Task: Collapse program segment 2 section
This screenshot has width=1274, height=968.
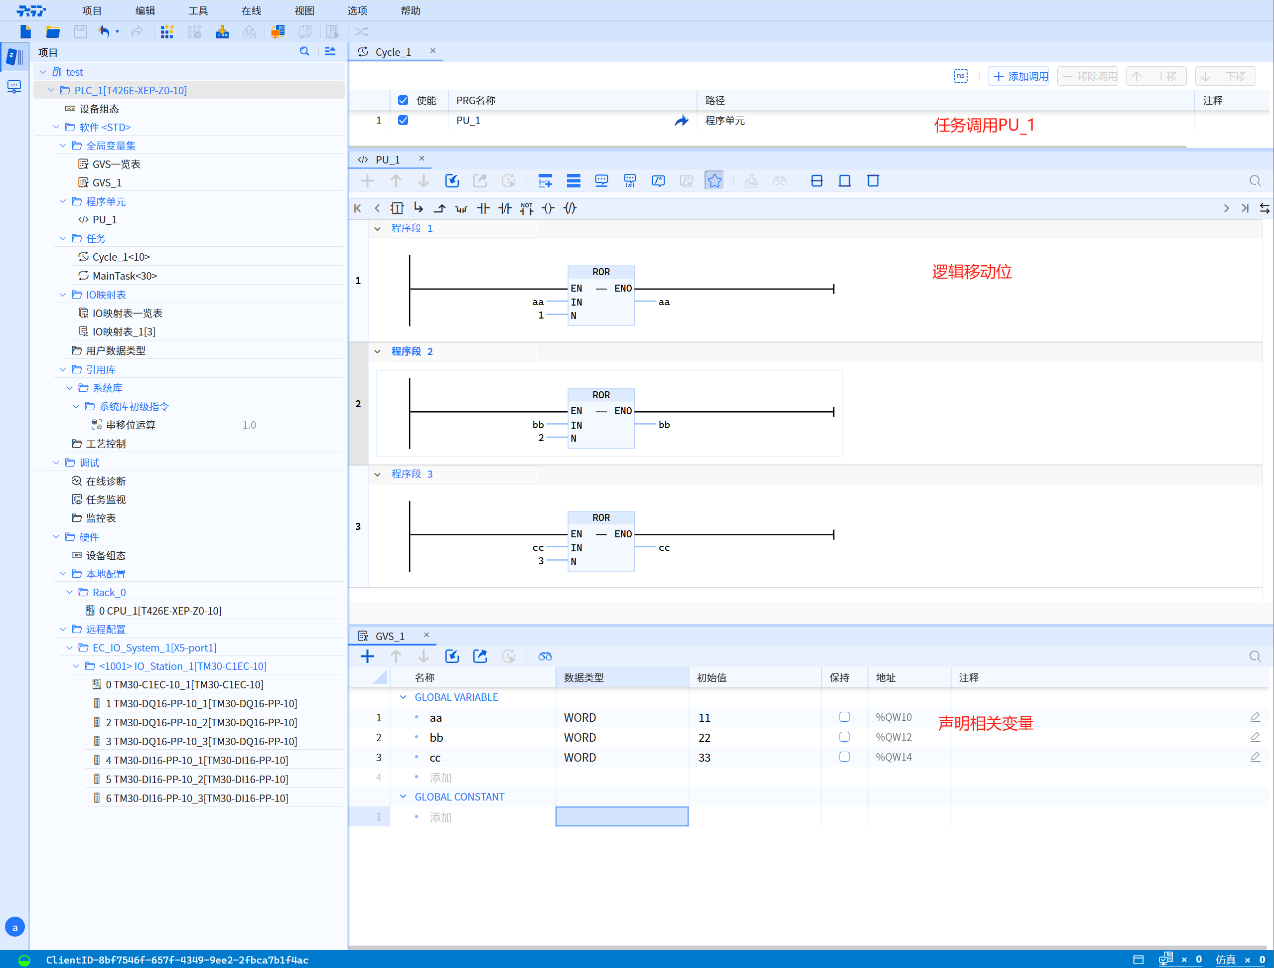Action: point(377,351)
